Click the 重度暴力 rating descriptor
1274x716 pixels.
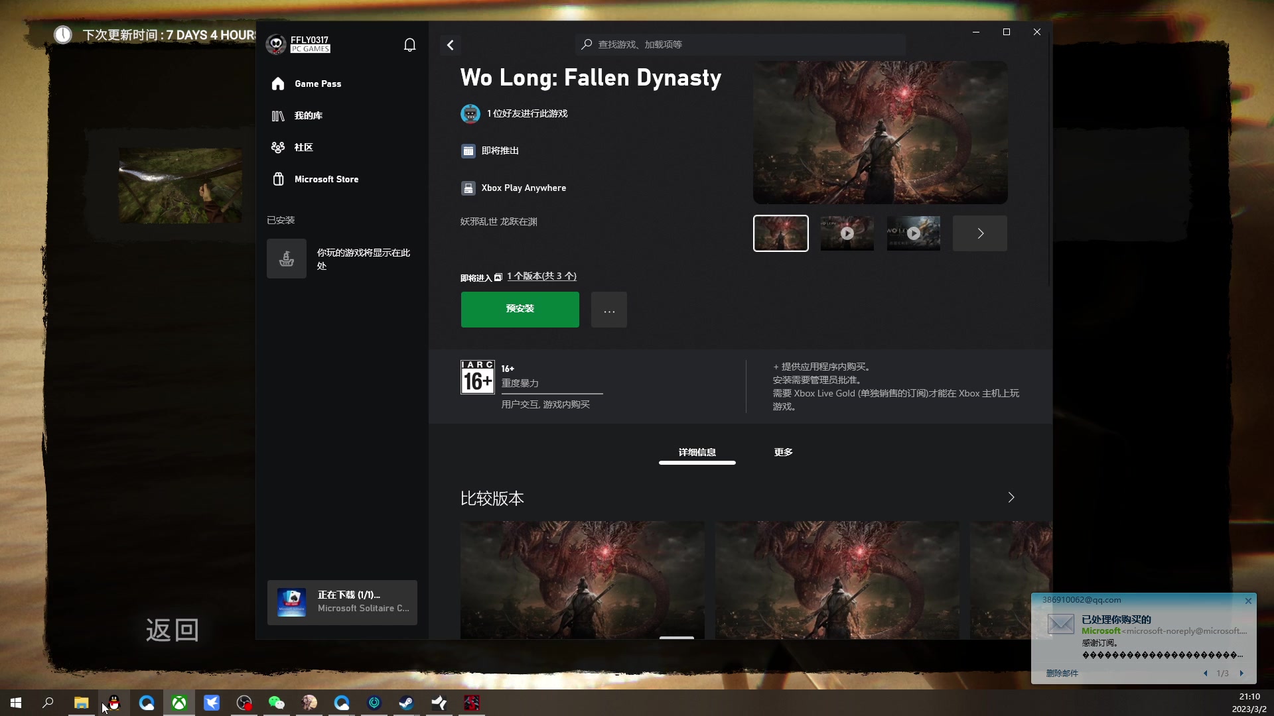(x=520, y=383)
